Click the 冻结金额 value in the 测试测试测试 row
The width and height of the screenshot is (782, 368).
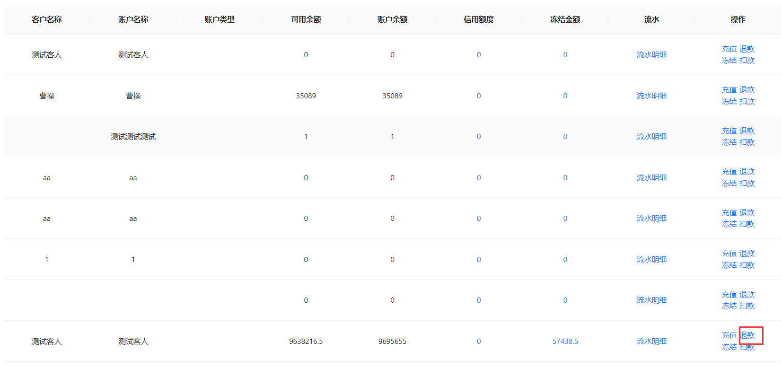coord(565,137)
